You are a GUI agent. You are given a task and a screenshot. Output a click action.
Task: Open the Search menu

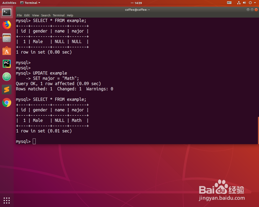pyautogui.click(x=46, y=15)
